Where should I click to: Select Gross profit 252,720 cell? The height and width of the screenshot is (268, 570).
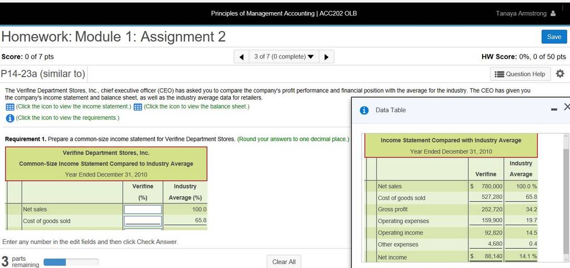click(486, 210)
